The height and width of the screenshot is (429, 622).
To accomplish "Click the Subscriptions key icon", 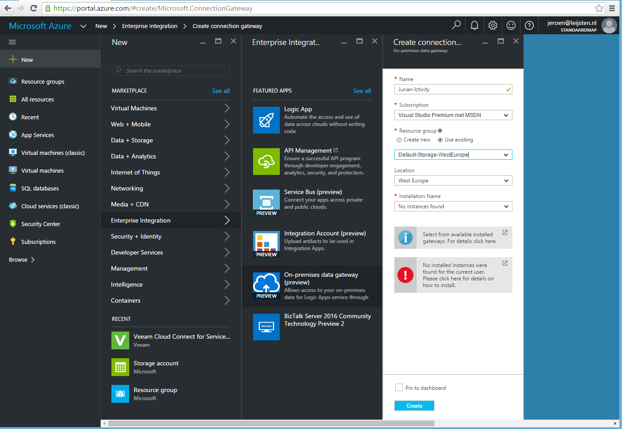I will point(13,242).
